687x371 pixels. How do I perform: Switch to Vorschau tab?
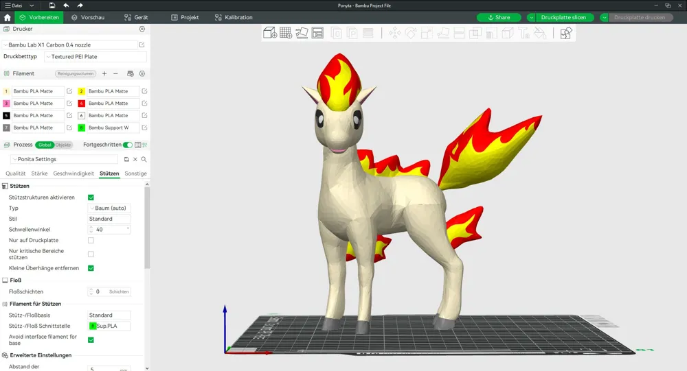coord(88,18)
